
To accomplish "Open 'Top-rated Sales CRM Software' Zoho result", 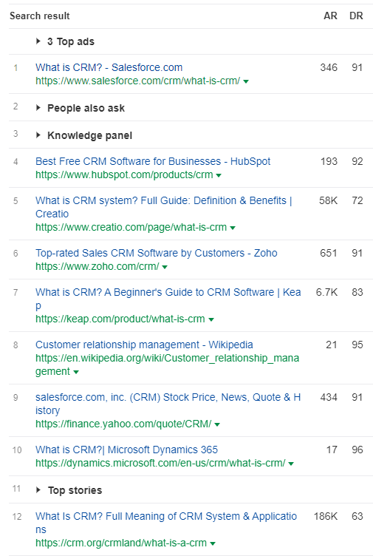I will tap(156, 253).
